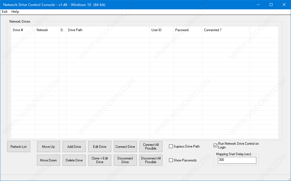Screen dimensions: 291x181
Task: Open the Help menu
Action: [x=15, y=12]
